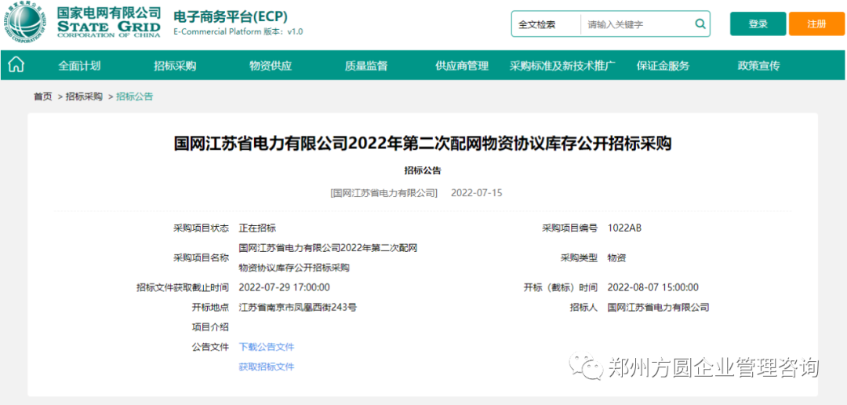Click the deadline 2022-07-29 17:00:00
847x405 pixels.
284,287
